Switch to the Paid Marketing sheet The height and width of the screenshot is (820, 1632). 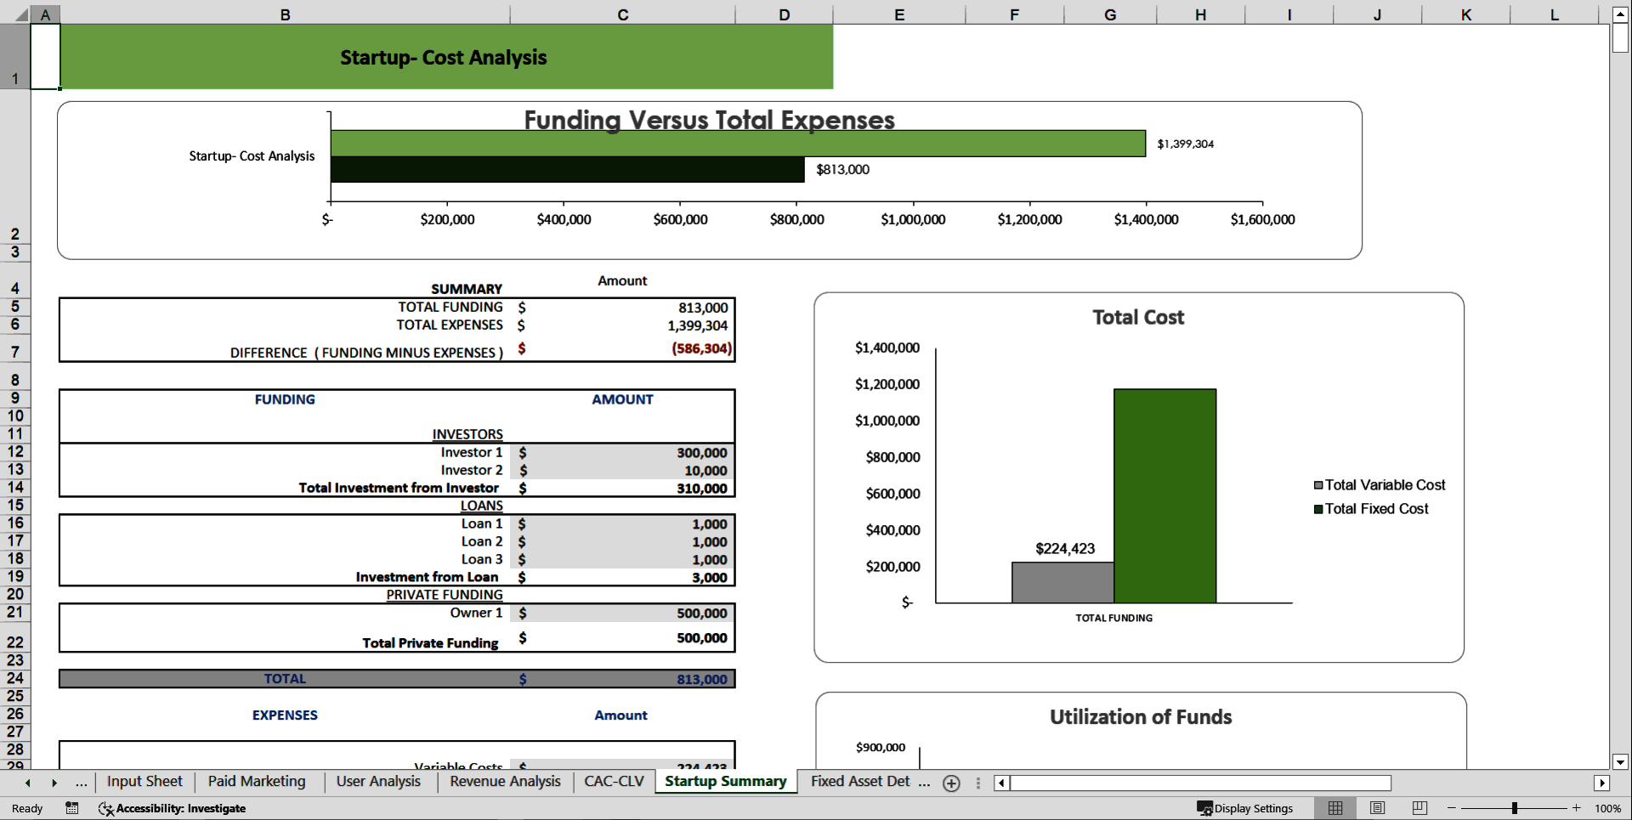pyautogui.click(x=257, y=782)
